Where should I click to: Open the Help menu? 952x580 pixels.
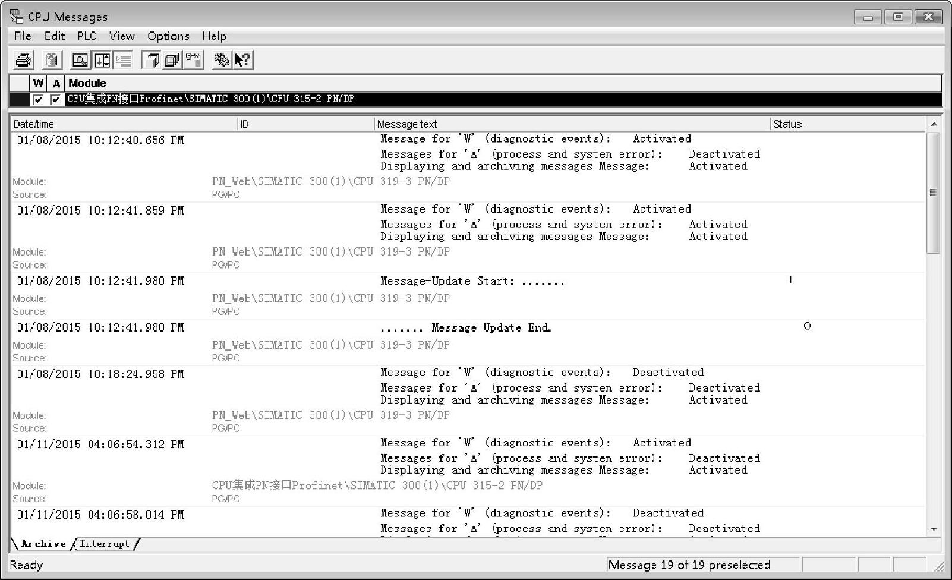point(215,36)
